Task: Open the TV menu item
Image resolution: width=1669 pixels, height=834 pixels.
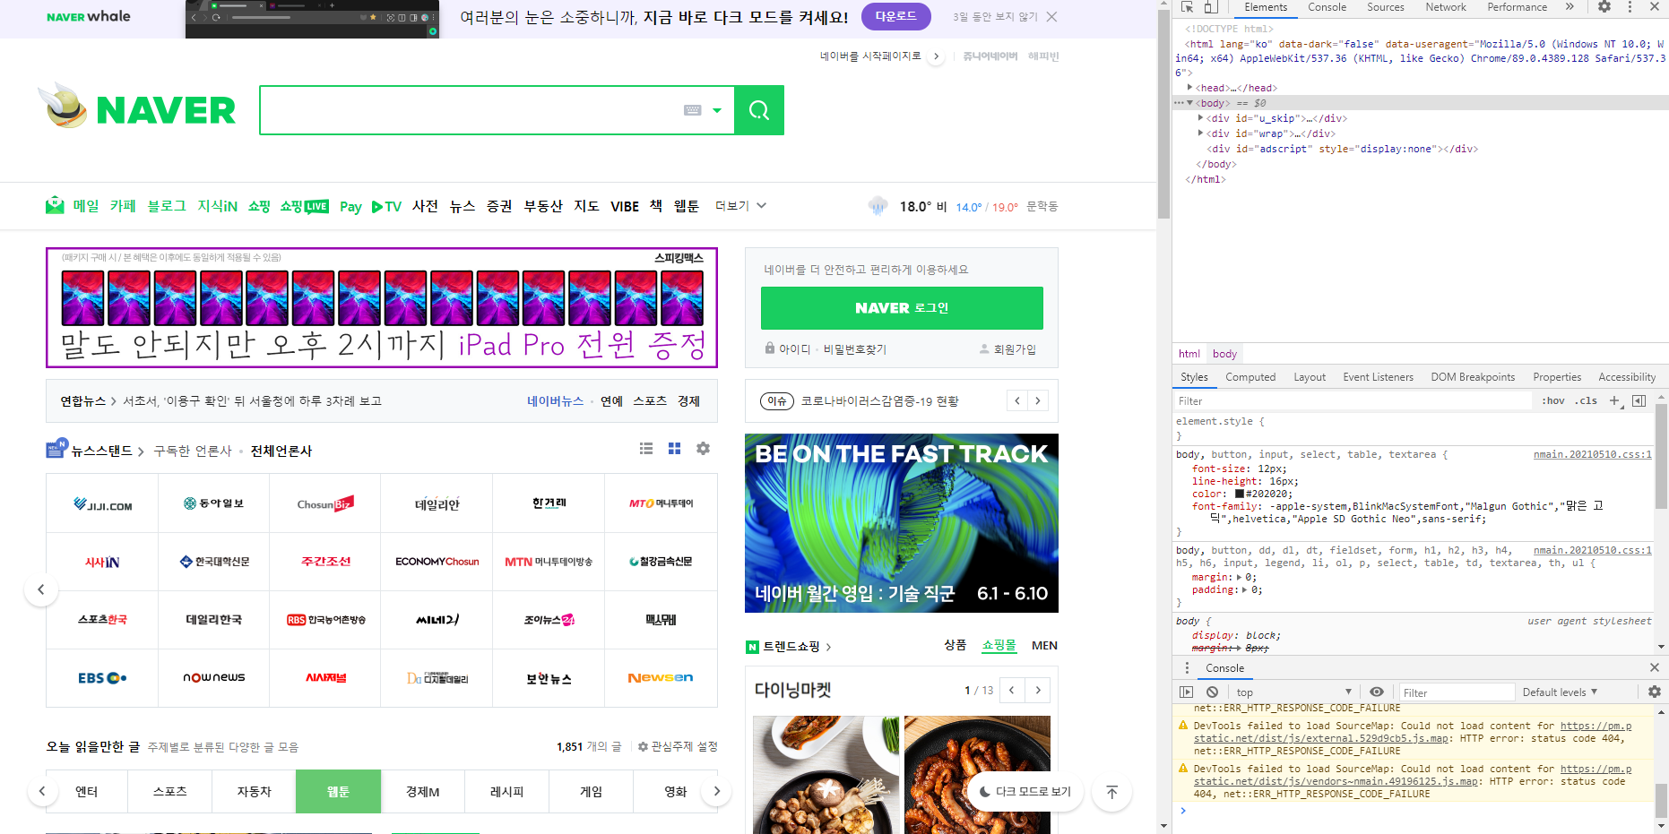Action: click(386, 207)
